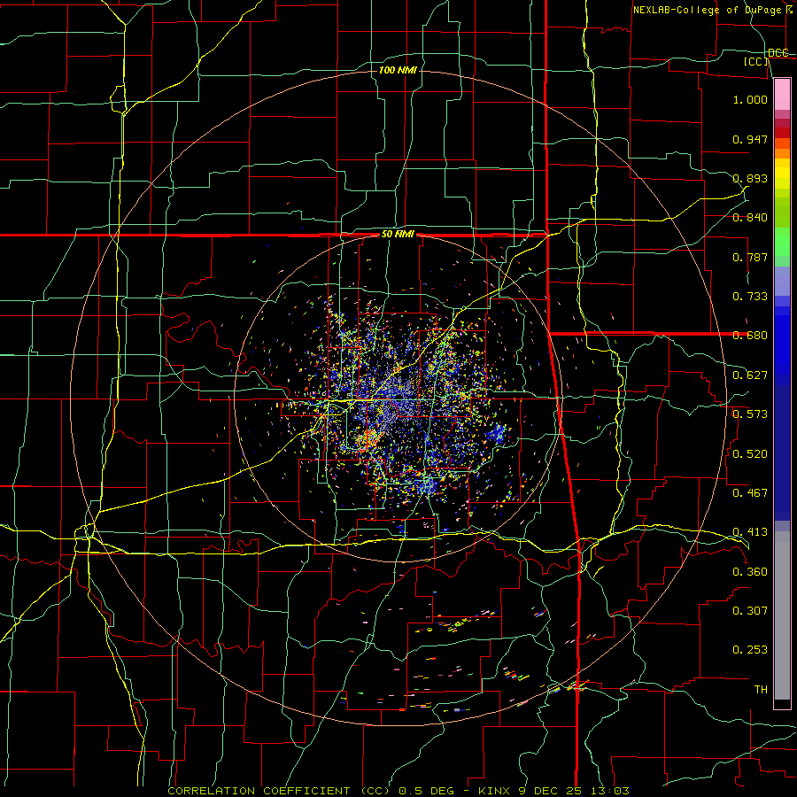Click the 0.947 legend value
Viewport: 797px width, 797px height.
point(750,139)
